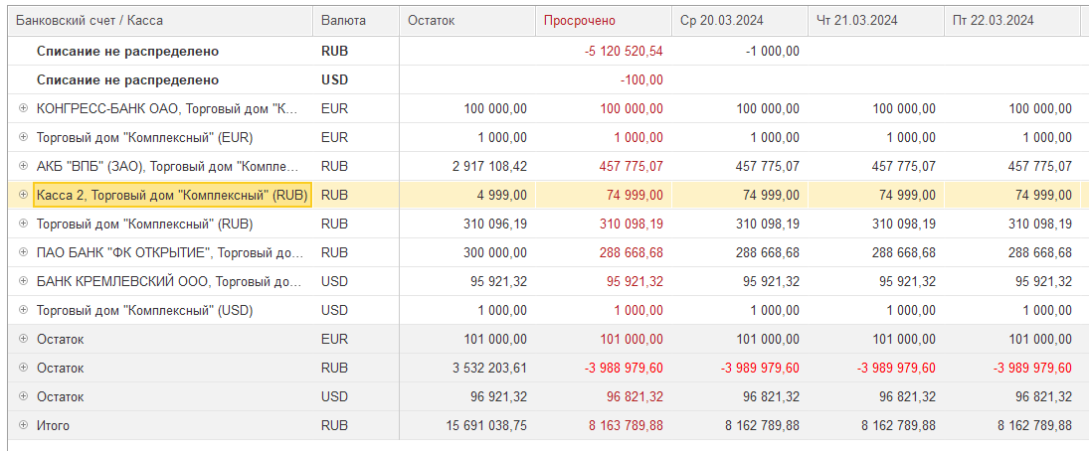Select the overdue amount -5 120 520,54 cell
1089x451 pixels.
624,51
